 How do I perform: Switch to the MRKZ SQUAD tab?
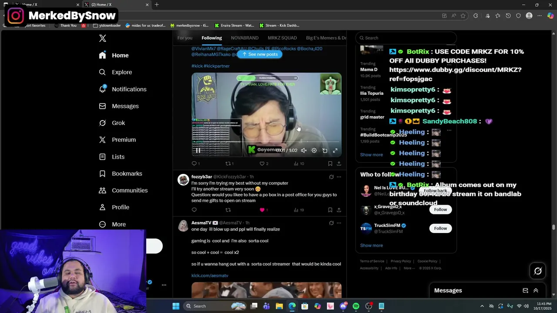282,38
